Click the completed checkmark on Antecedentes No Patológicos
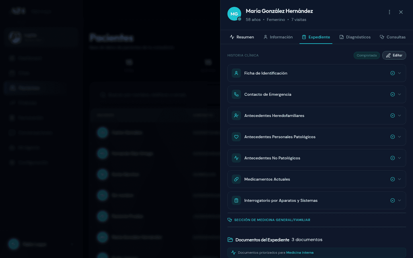The height and width of the screenshot is (258, 413). (392, 158)
